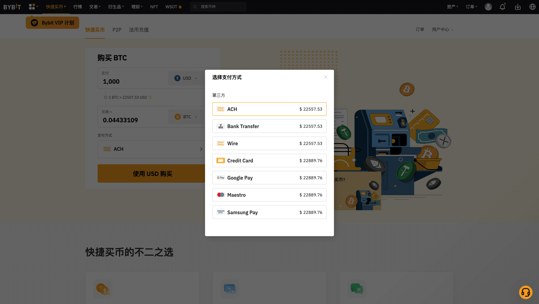
Task: Click the 第三方 section label
Action: click(x=219, y=95)
